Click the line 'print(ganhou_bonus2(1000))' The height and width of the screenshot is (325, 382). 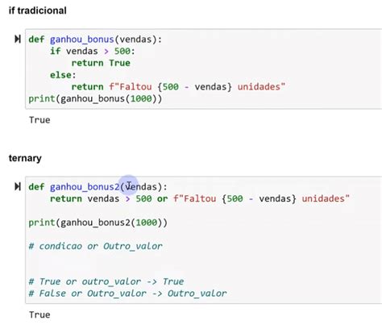[98, 223]
